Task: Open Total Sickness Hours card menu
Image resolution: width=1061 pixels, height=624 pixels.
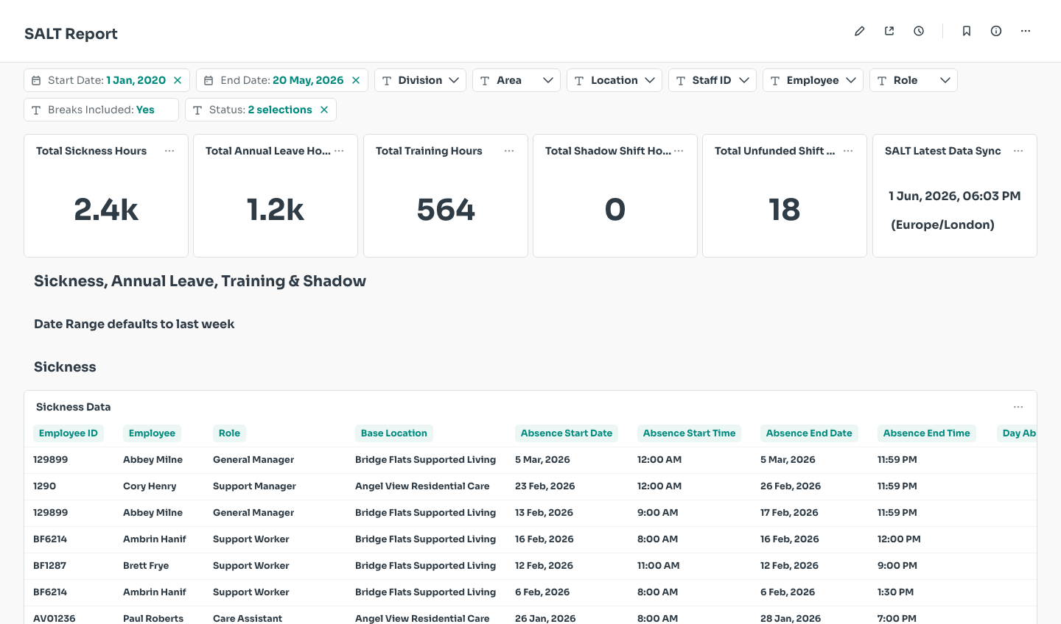Action: 169,151
